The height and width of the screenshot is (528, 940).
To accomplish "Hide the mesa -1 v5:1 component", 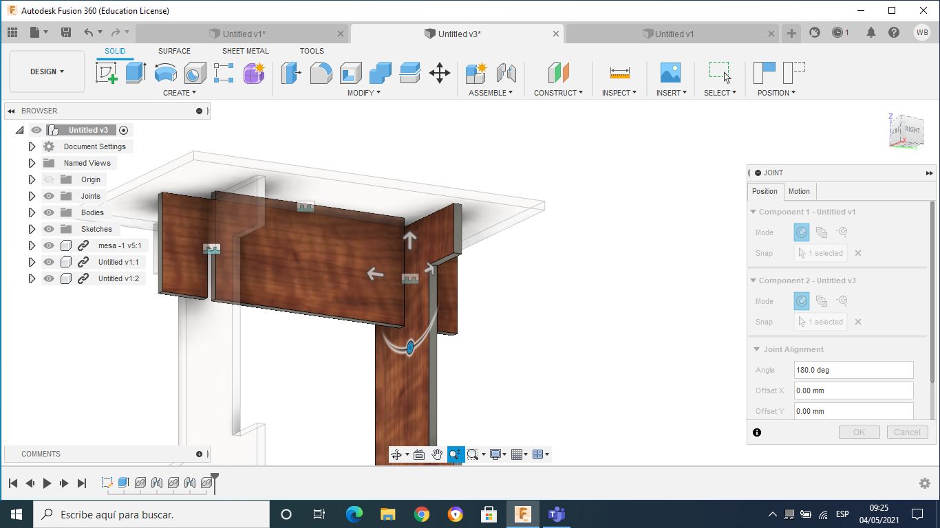I will pyautogui.click(x=49, y=245).
